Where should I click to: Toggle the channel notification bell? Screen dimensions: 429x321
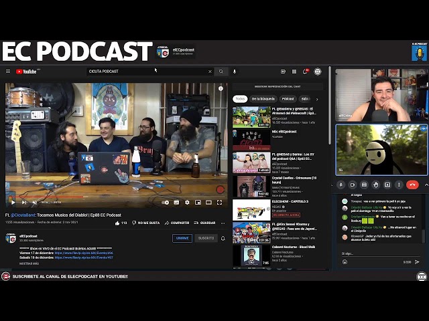pyautogui.click(x=223, y=238)
